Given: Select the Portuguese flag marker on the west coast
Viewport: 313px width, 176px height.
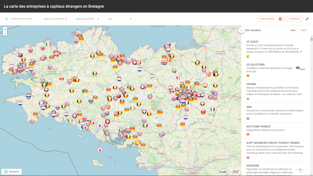Looking at the screenshot, I should click(20, 55).
